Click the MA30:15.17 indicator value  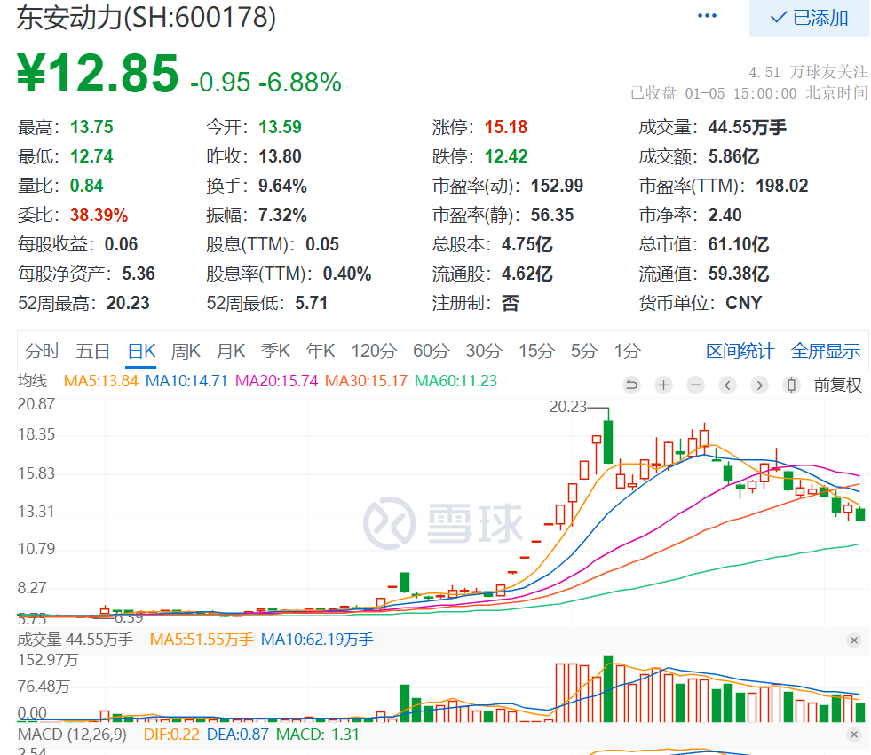click(366, 381)
